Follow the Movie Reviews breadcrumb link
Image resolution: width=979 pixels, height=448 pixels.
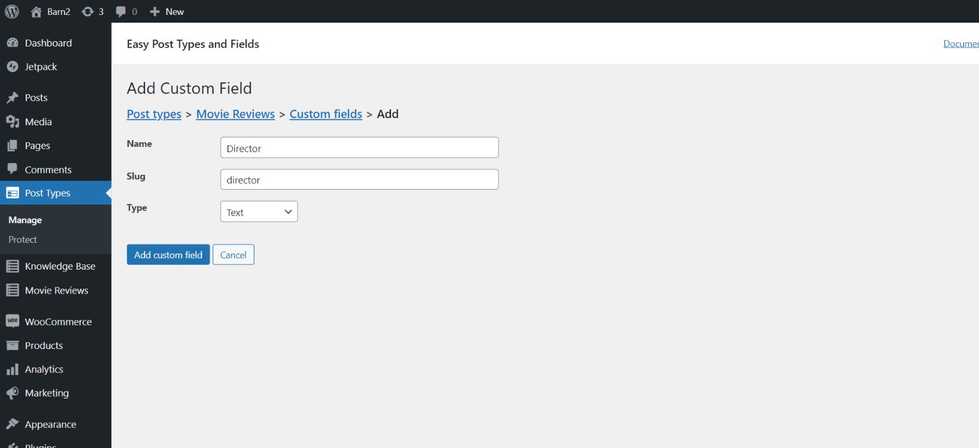(235, 114)
